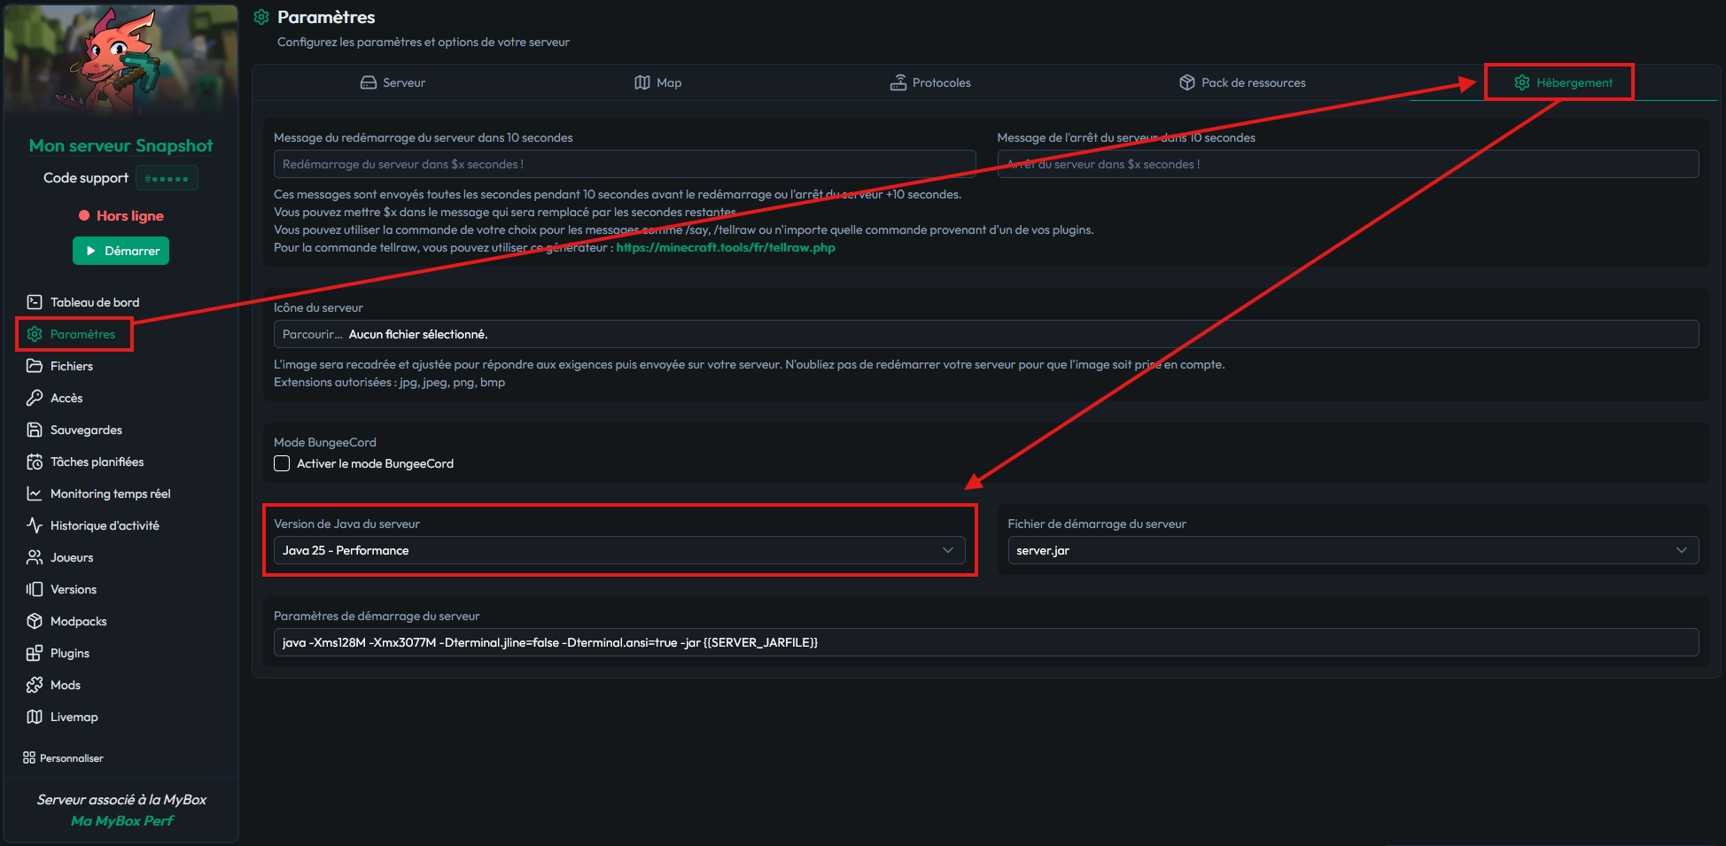Open Fichiers via its folder icon
Image resolution: width=1726 pixels, height=846 pixels.
point(35,366)
